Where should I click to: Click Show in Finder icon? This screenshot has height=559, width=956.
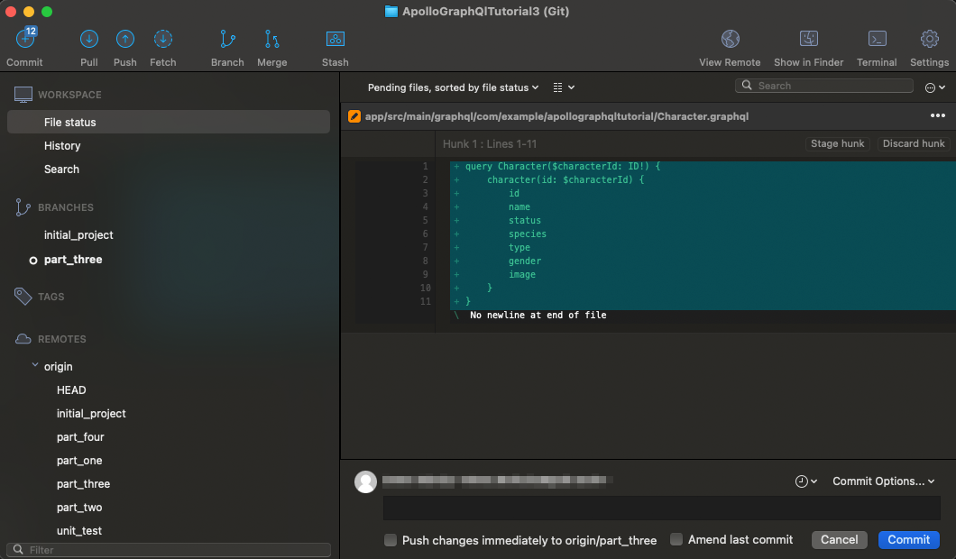(808, 39)
